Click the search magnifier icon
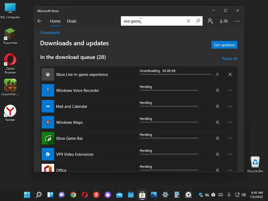268x201 pixels. [198, 21]
